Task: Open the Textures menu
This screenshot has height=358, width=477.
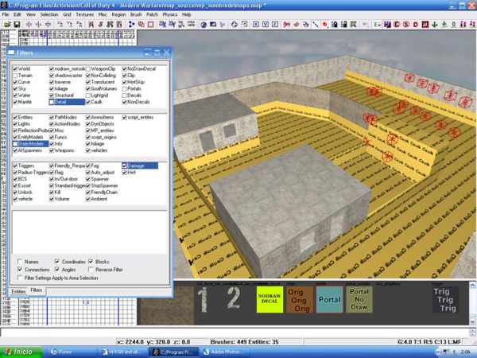Action: (x=84, y=14)
